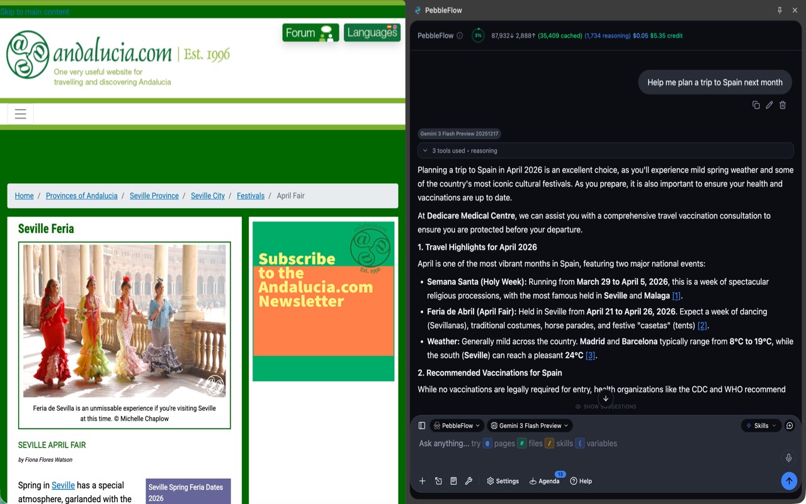Viewport: 806px width, 504px height.
Task: Check the 3% context usage ring
Action: click(478, 36)
